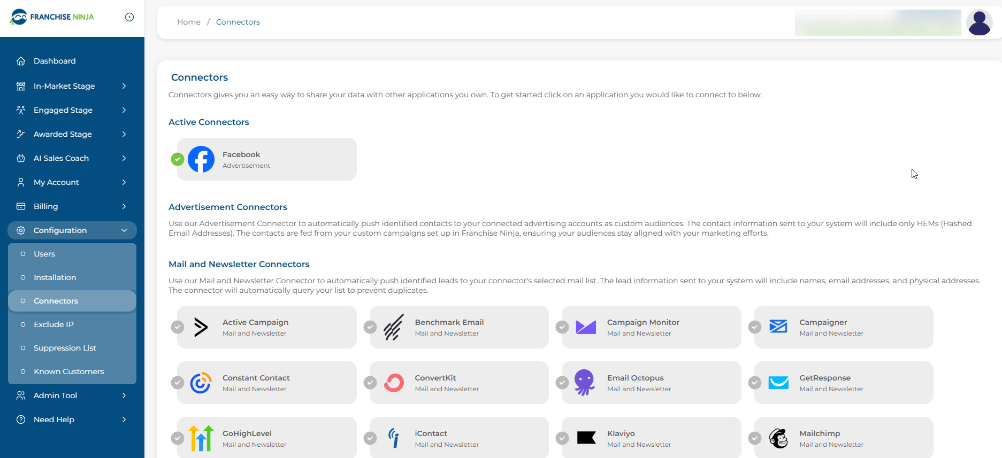The image size is (1002, 458).
Task: Click the Connectors breadcrumb link
Action: (238, 22)
